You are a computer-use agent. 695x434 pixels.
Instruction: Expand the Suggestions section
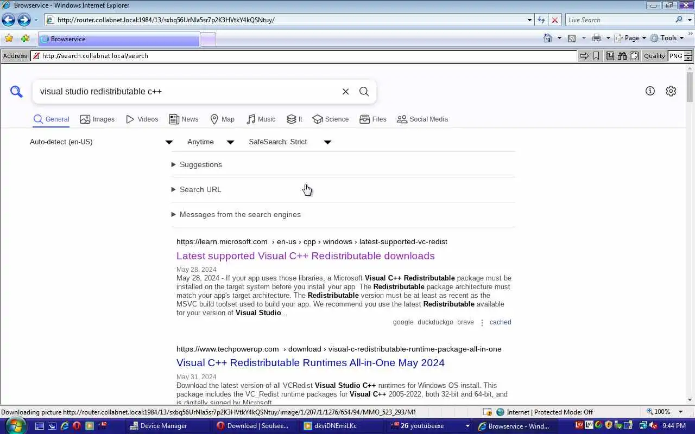click(197, 164)
